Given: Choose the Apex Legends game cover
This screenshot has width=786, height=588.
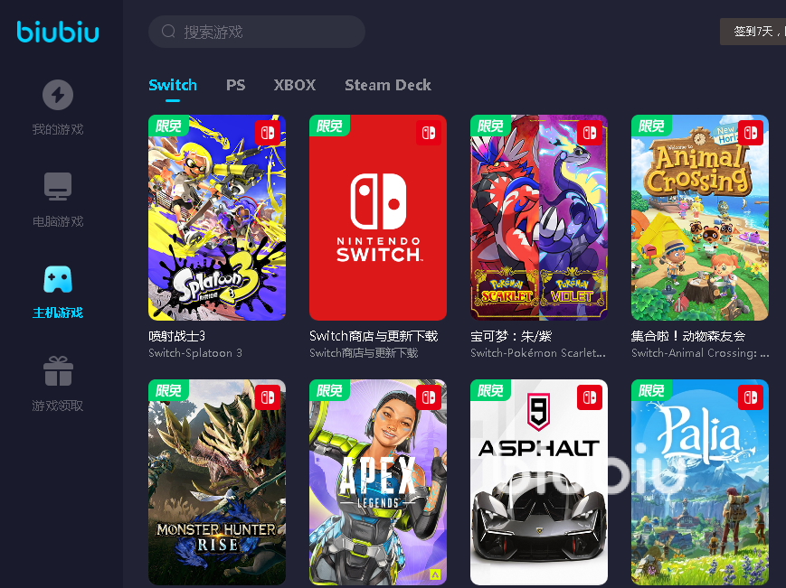Looking at the screenshot, I should click(378, 482).
